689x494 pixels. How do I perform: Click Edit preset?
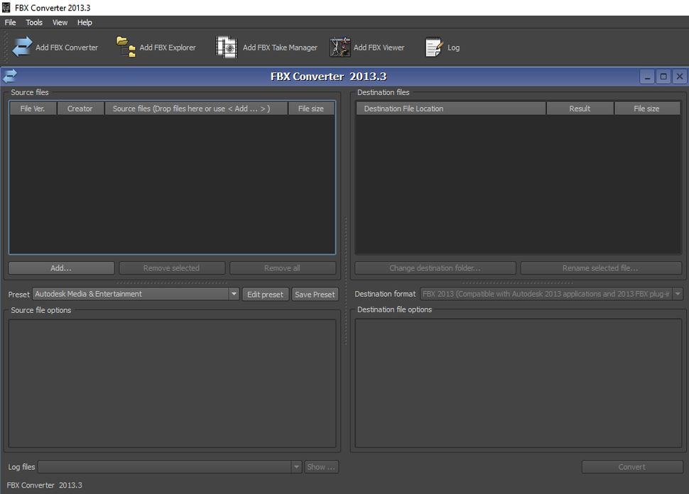pos(265,293)
